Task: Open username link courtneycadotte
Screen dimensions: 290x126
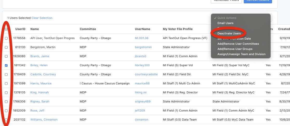Action: click(x=146, y=74)
